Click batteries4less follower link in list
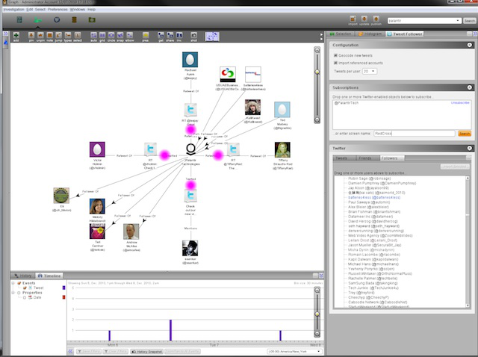 pos(374,198)
